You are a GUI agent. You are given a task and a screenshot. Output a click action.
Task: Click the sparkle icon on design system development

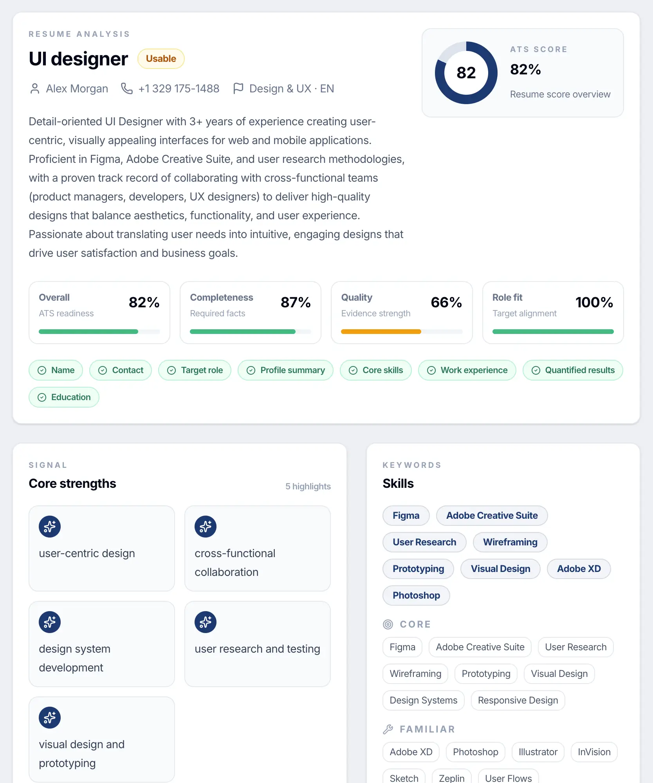tap(50, 622)
